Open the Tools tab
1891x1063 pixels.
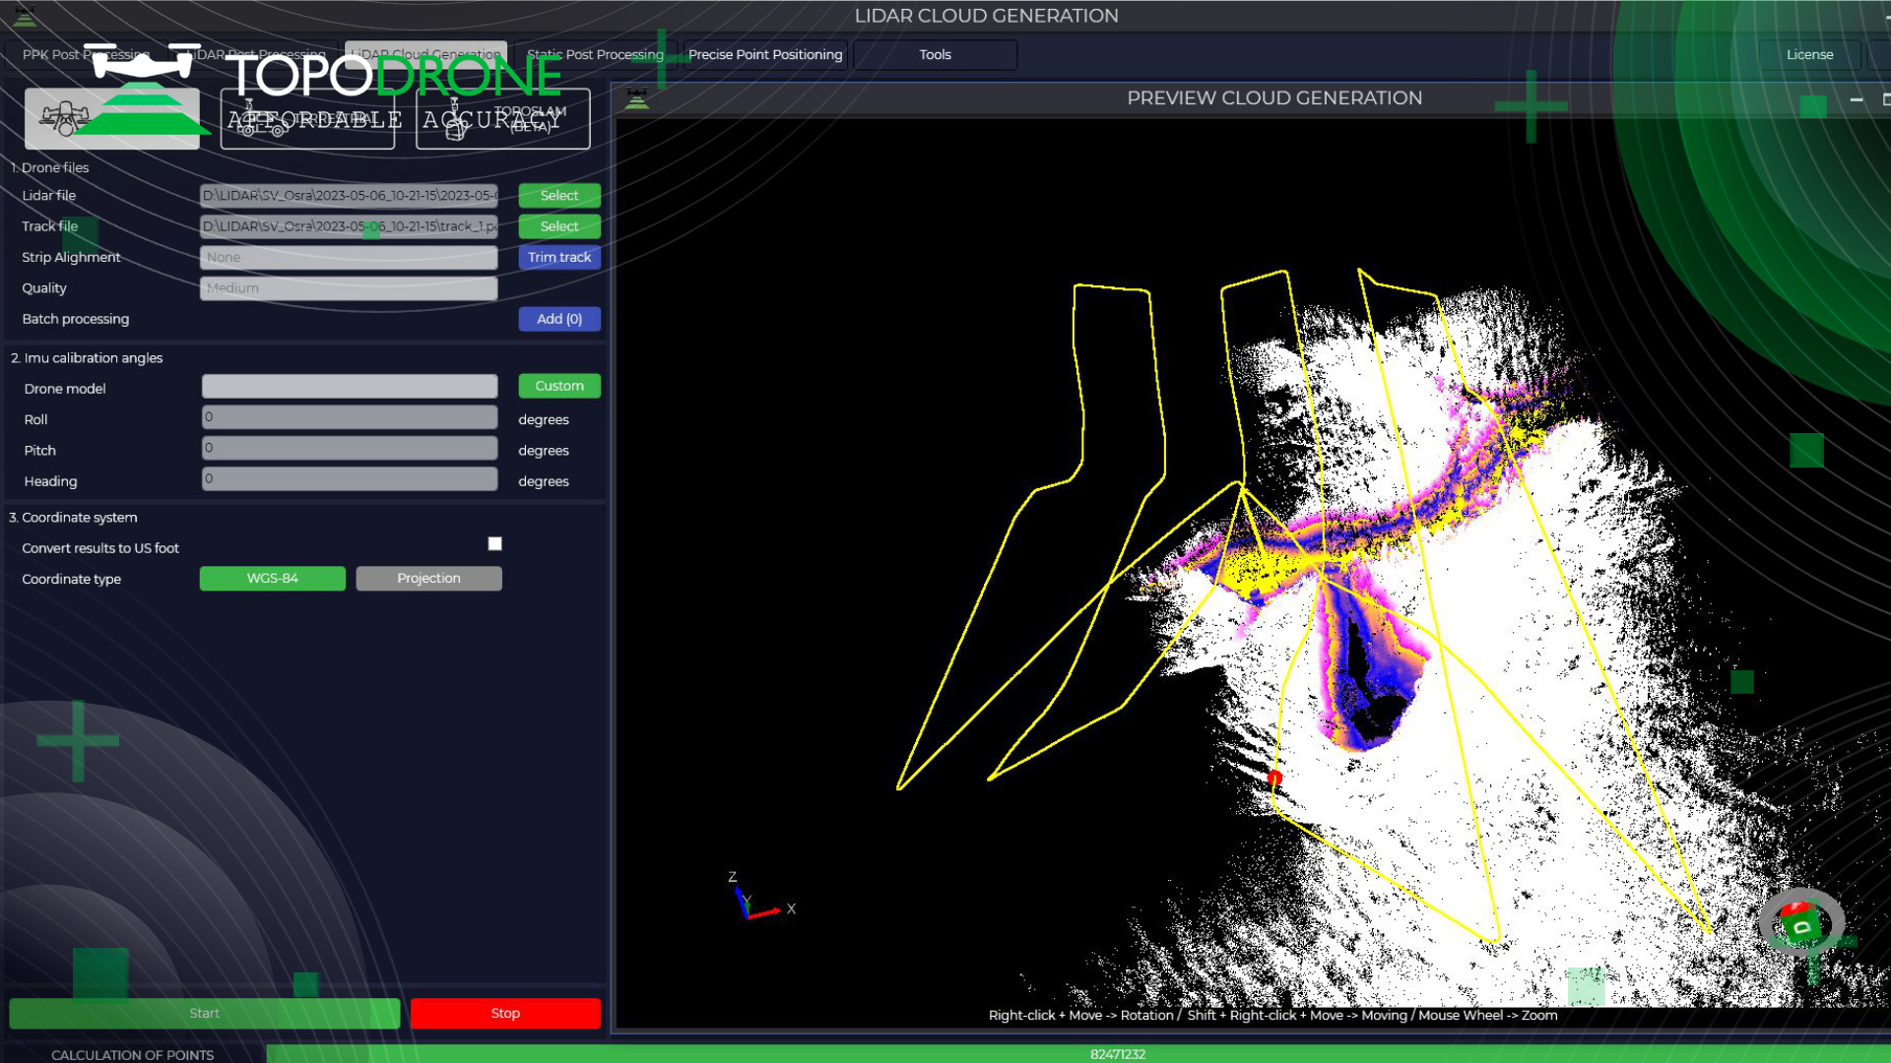point(935,55)
